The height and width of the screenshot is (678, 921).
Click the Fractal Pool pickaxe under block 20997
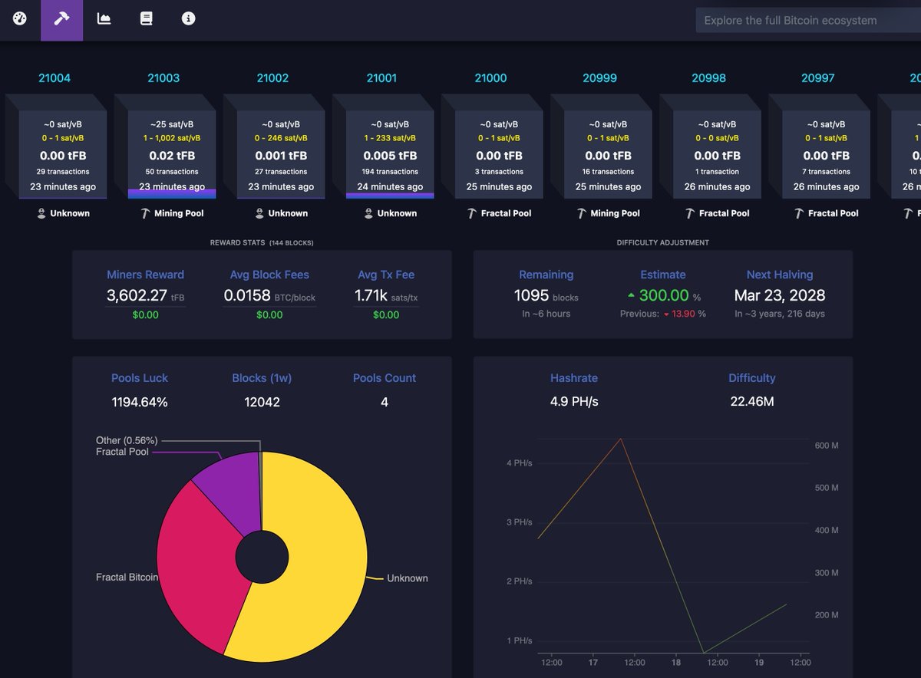pyautogui.click(x=799, y=213)
